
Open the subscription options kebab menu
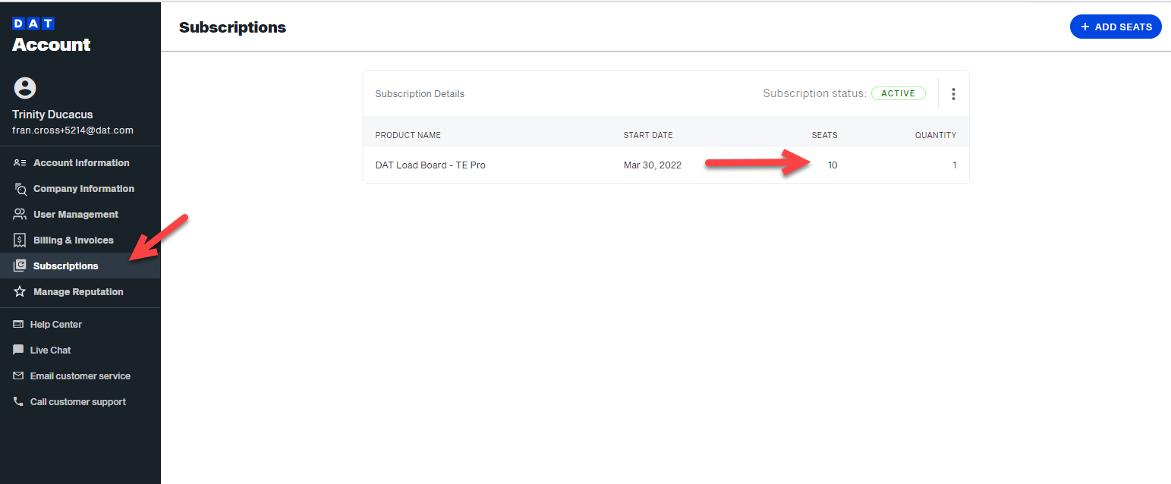click(953, 93)
